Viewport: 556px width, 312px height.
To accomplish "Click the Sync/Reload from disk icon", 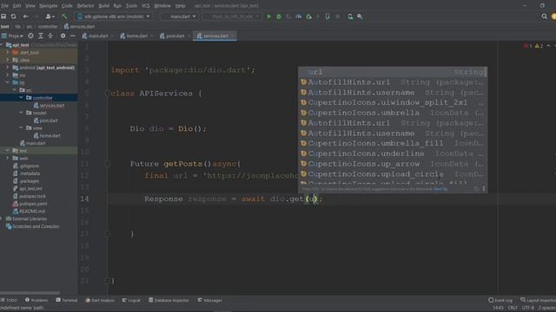I will point(14,16).
